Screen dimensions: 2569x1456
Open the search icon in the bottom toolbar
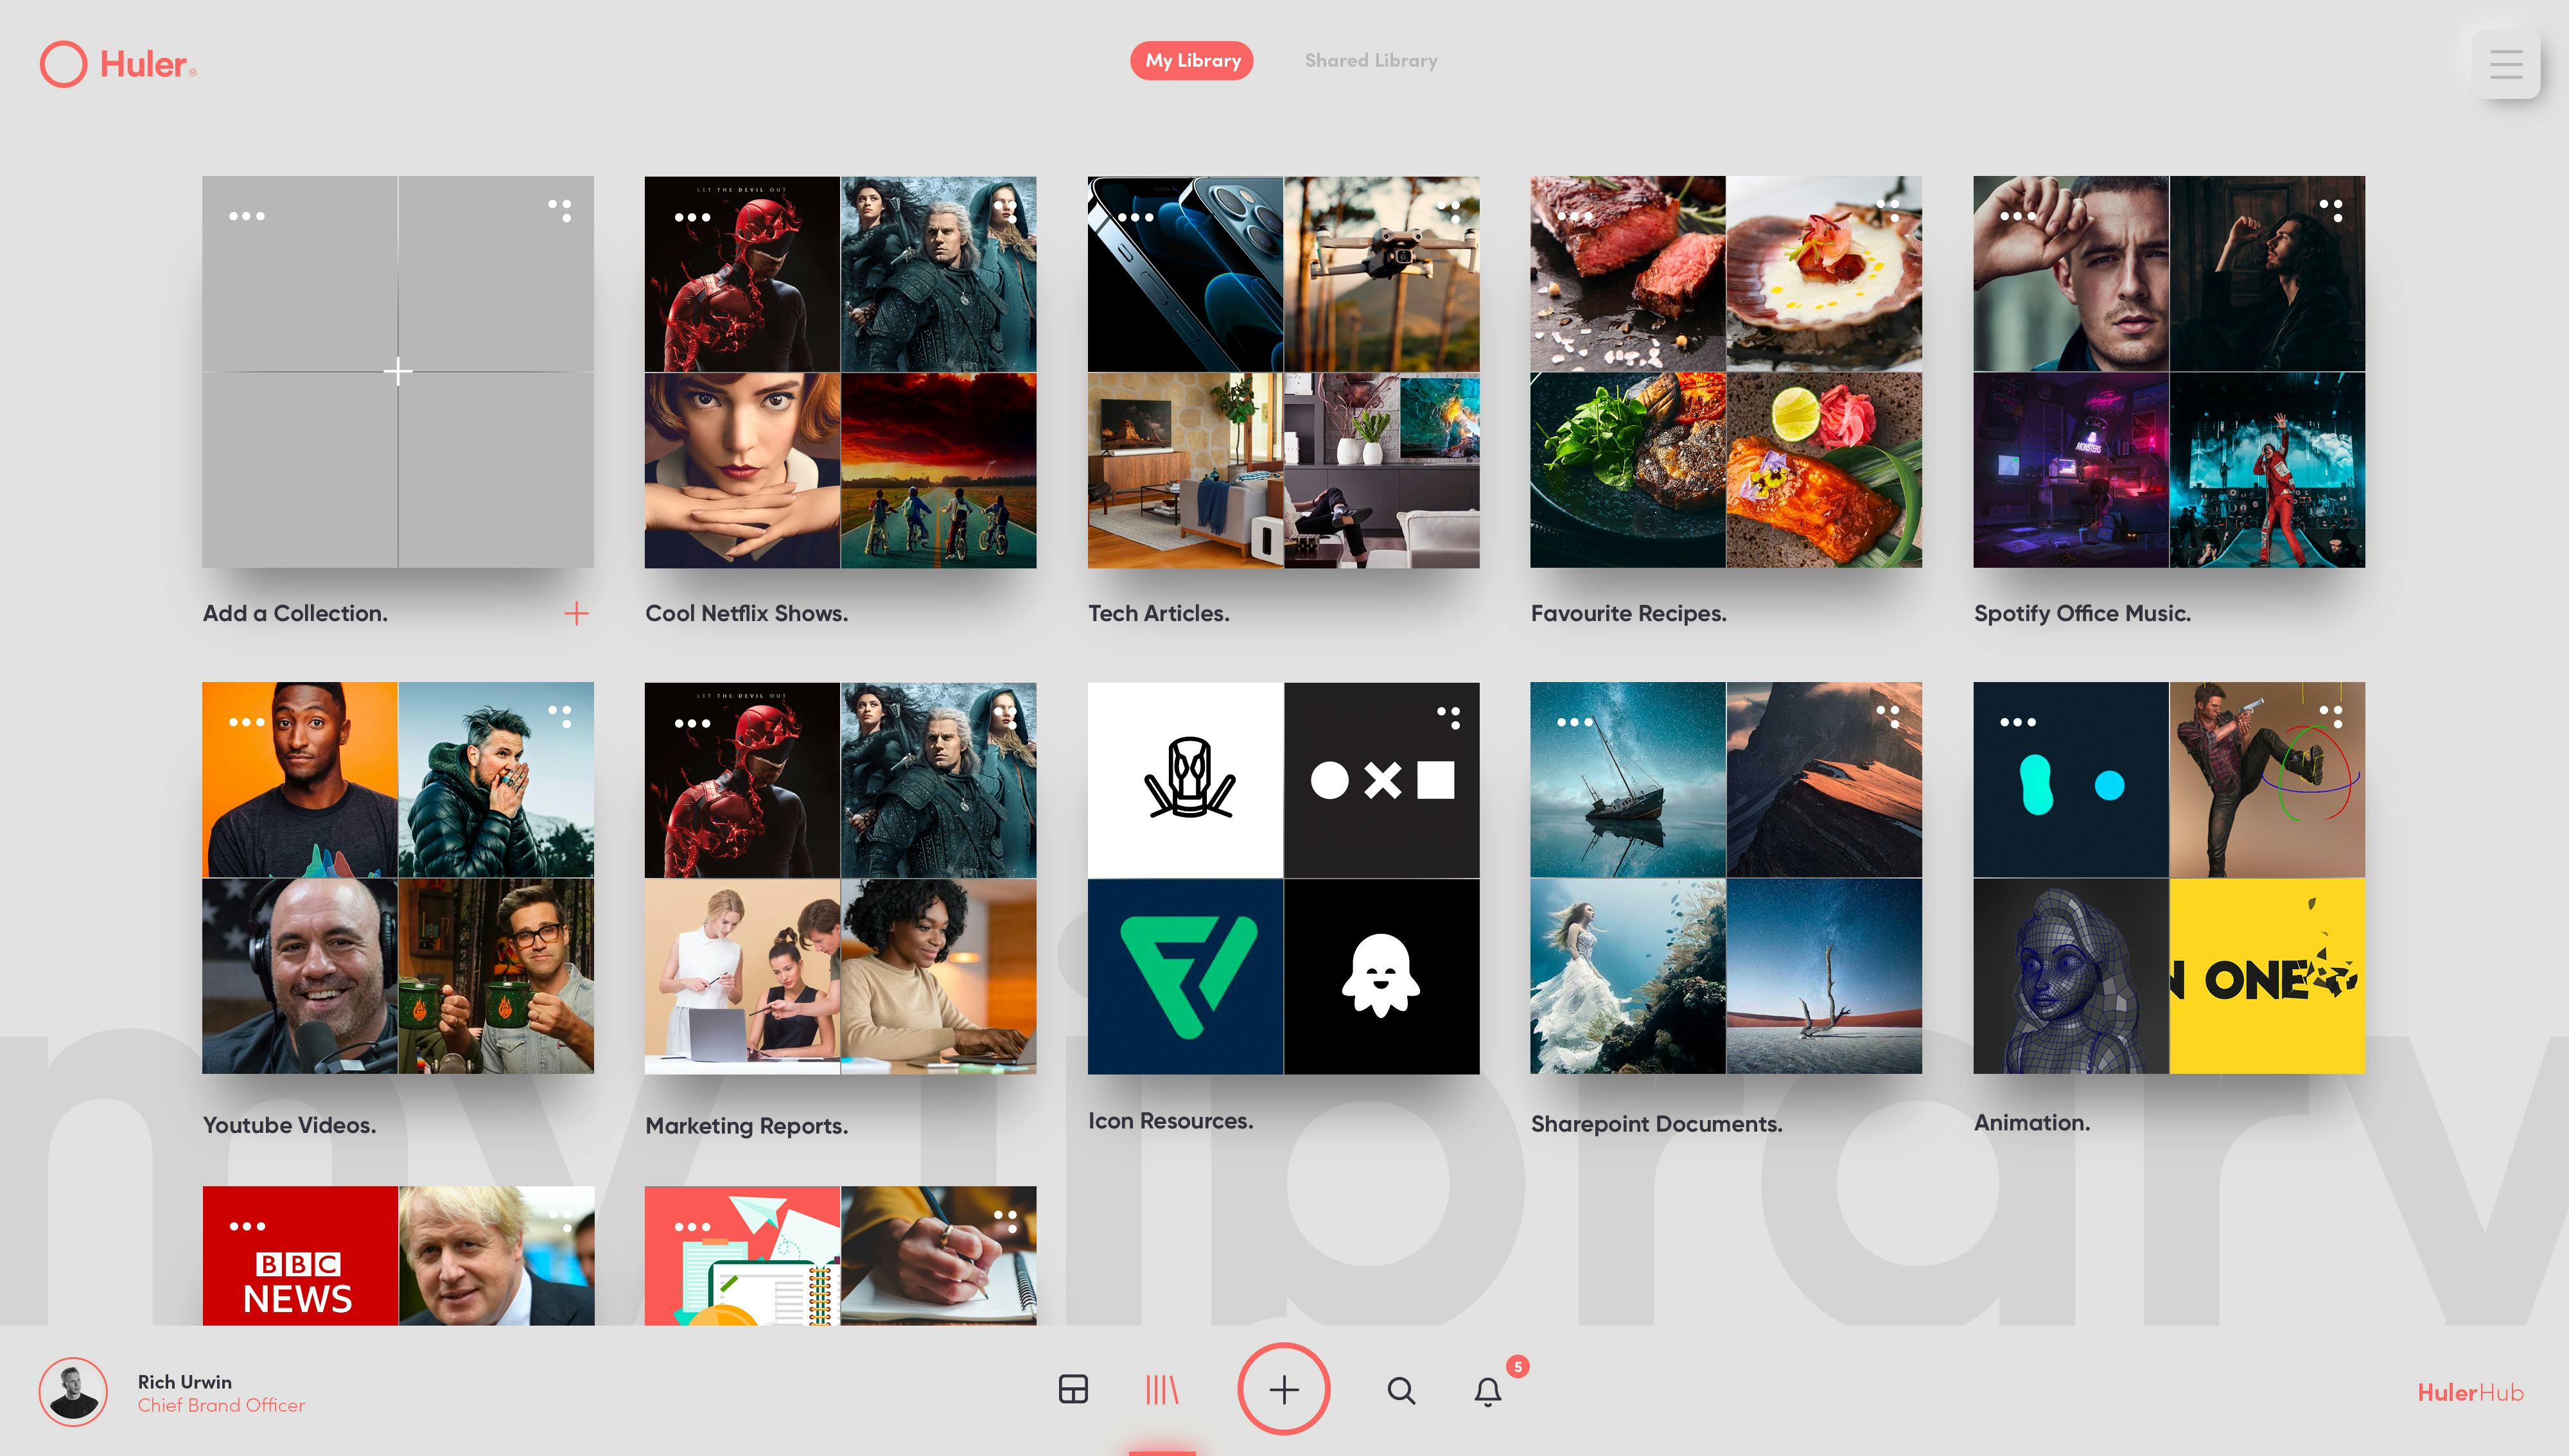click(x=1401, y=1390)
